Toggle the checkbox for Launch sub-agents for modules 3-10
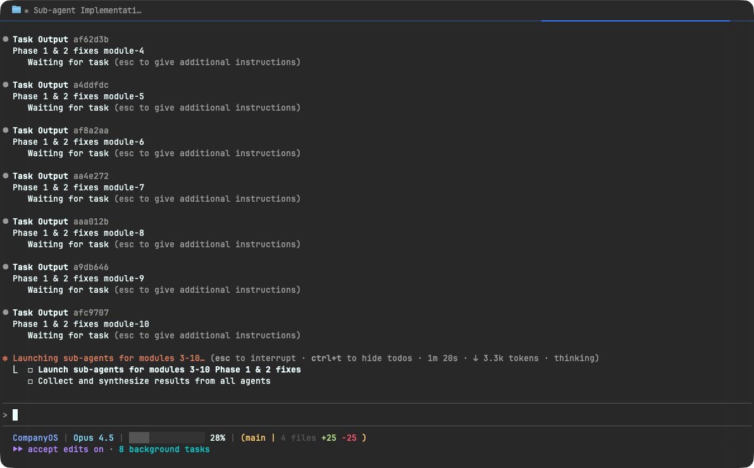754x468 pixels. tap(30, 370)
